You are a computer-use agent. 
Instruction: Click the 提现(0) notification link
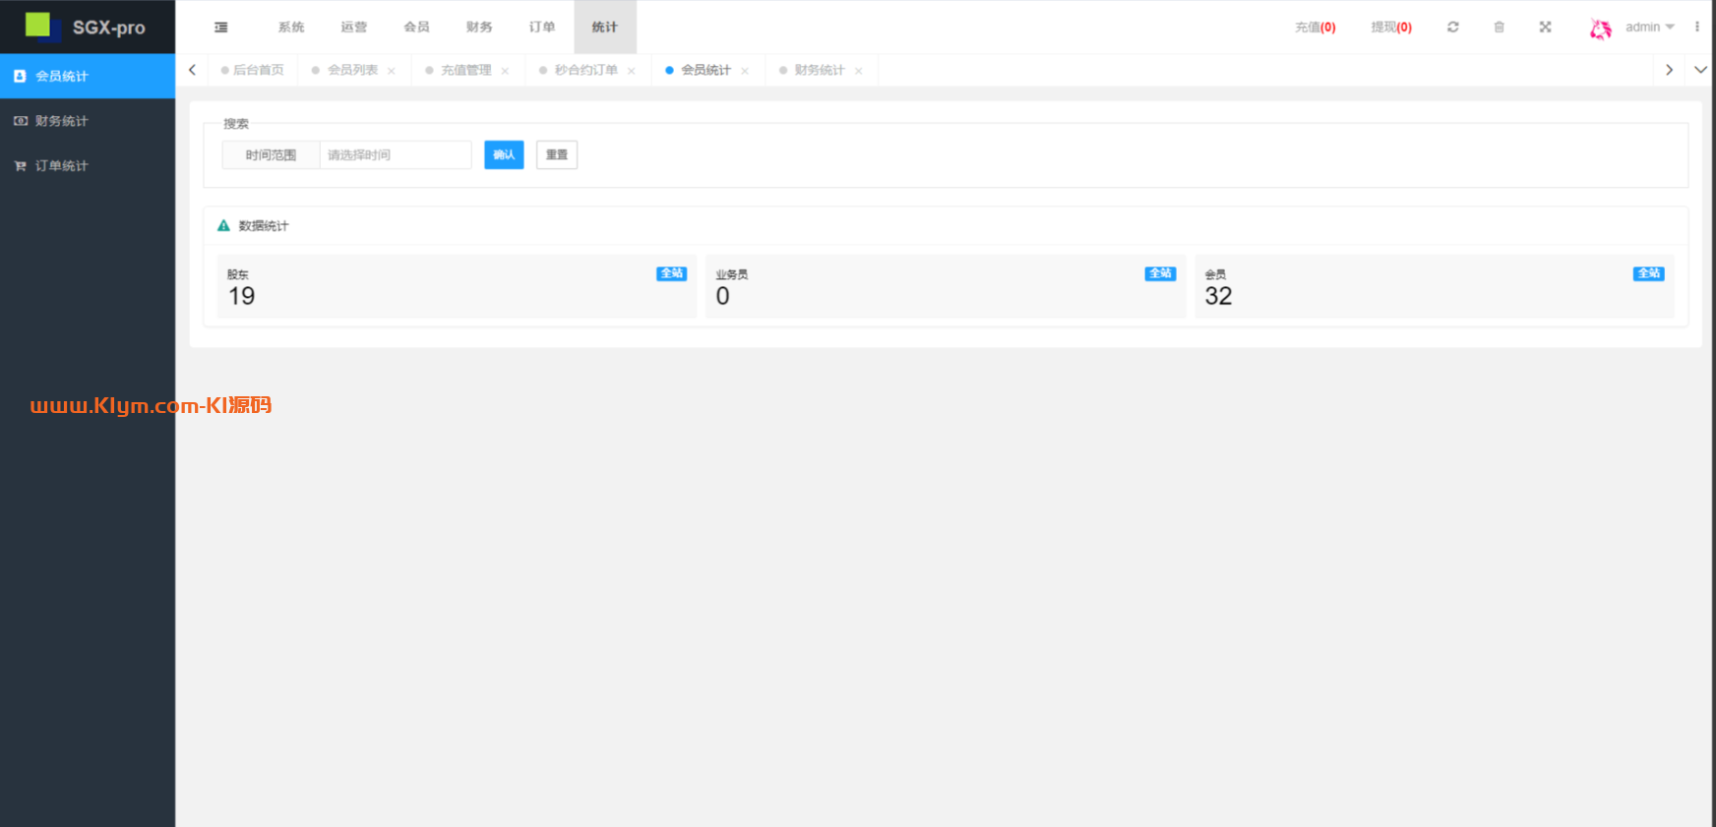click(x=1391, y=28)
